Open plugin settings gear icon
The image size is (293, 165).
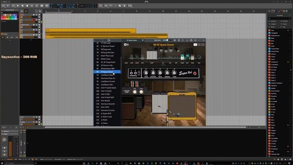click(195, 40)
